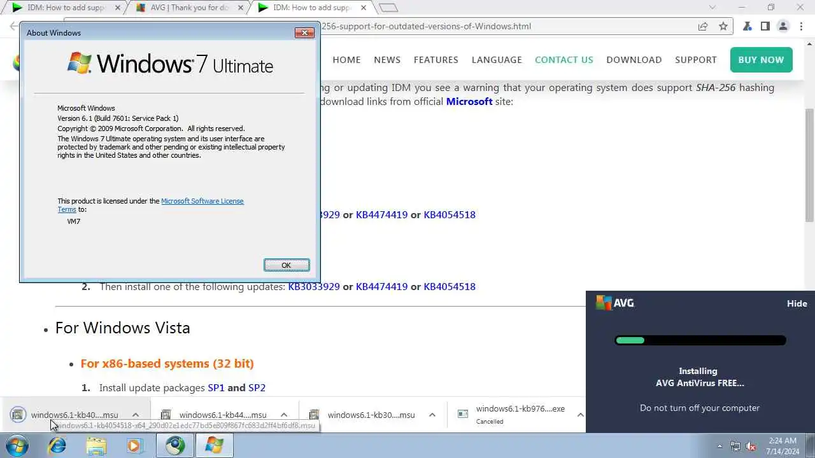Close the AVG browser tab
This screenshot has width=815, height=458.
239,8
